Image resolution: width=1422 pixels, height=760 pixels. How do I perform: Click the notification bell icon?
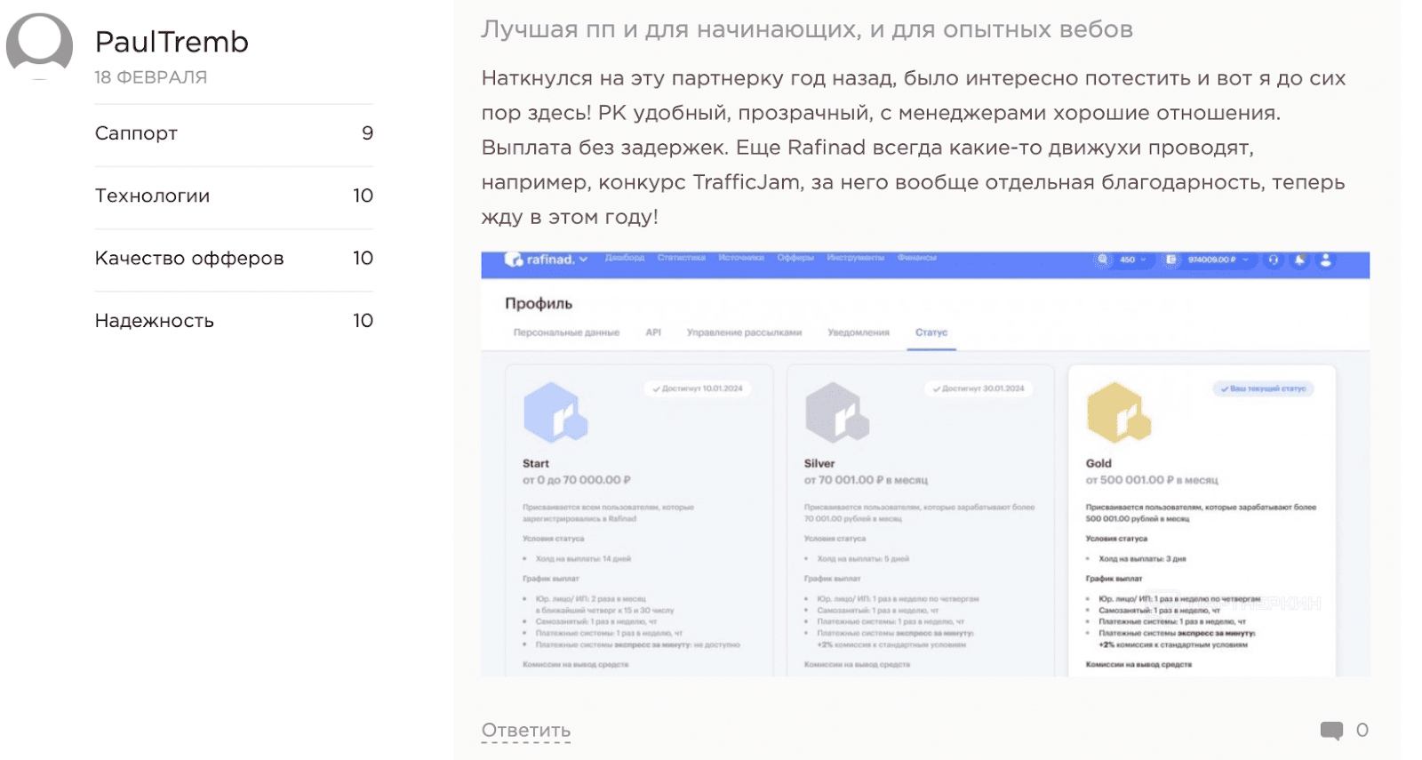coord(1299,260)
